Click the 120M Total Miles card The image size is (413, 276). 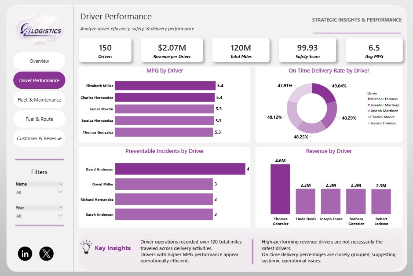click(241, 51)
